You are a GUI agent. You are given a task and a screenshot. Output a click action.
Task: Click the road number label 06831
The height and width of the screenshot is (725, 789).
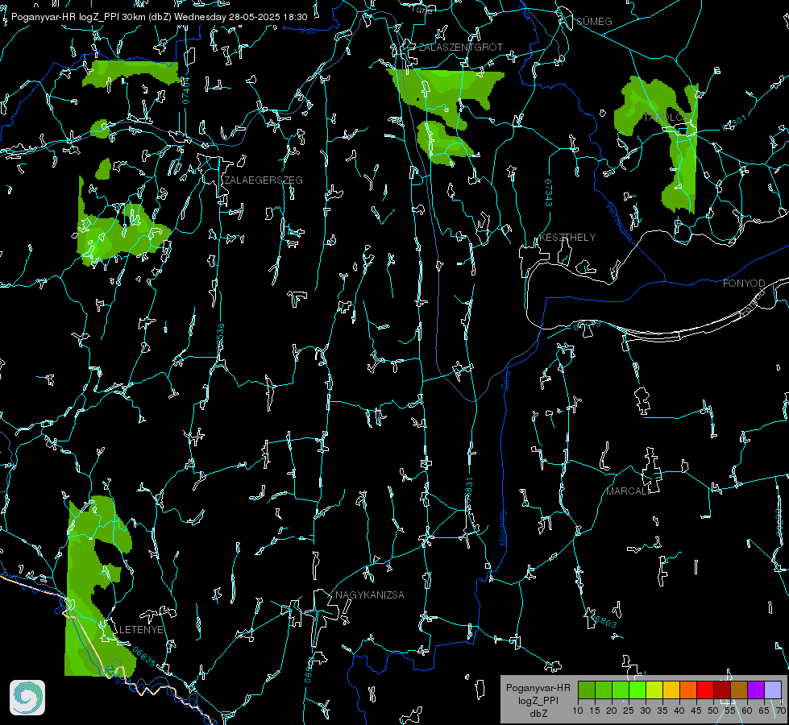468,491
